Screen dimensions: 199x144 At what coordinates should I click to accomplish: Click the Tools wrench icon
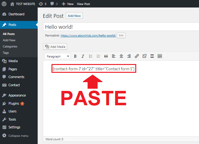click(x=4, y=120)
